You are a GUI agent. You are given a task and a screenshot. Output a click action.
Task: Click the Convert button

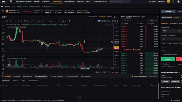pyautogui.click(x=175, y=82)
